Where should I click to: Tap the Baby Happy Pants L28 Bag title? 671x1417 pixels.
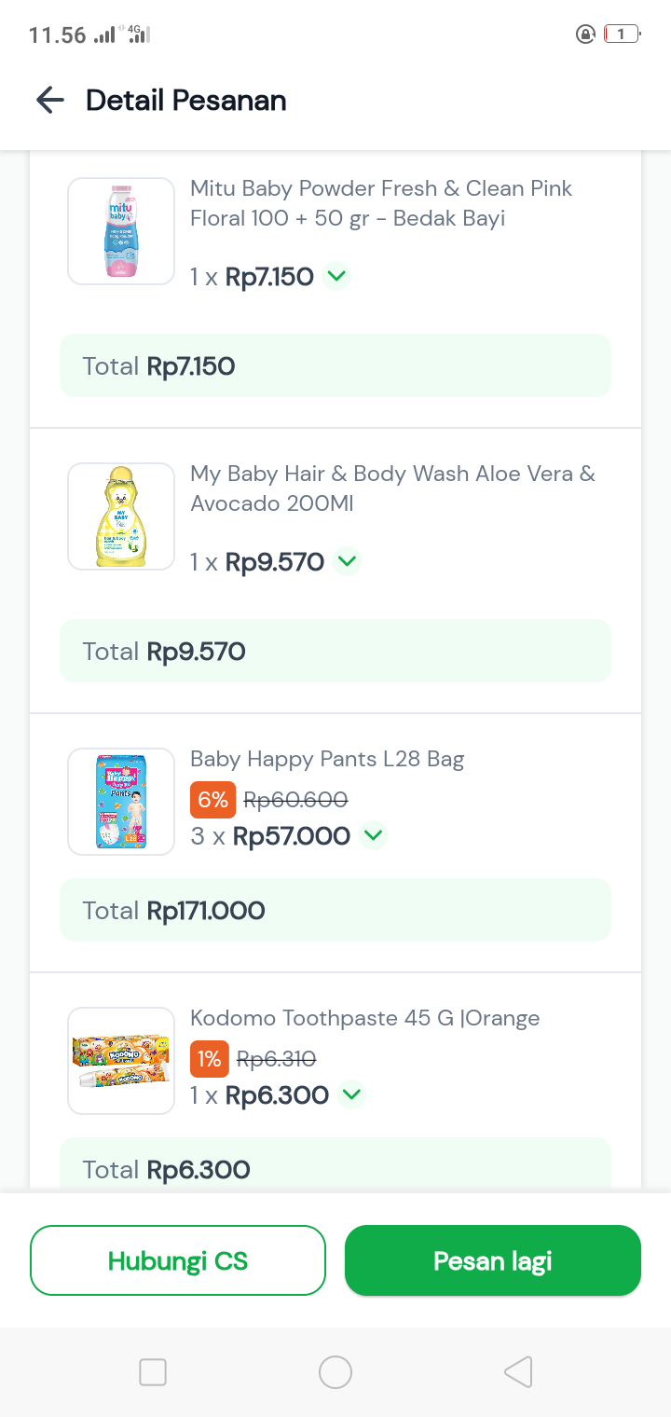point(327,759)
